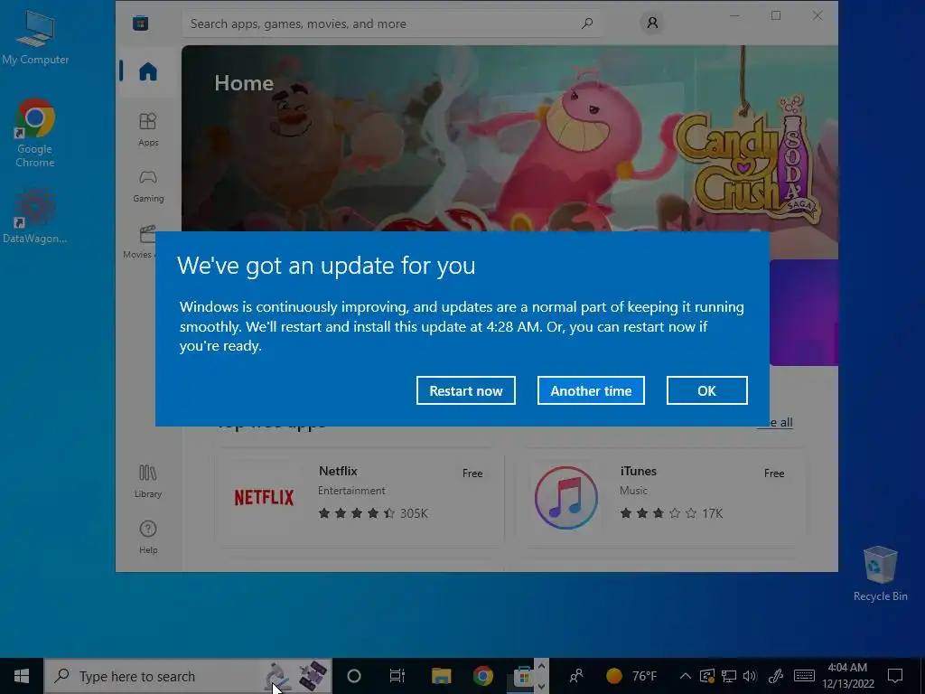Select the Google Chrome desktop shortcut
This screenshot has height=694, width=925.
tap(35, 134)
